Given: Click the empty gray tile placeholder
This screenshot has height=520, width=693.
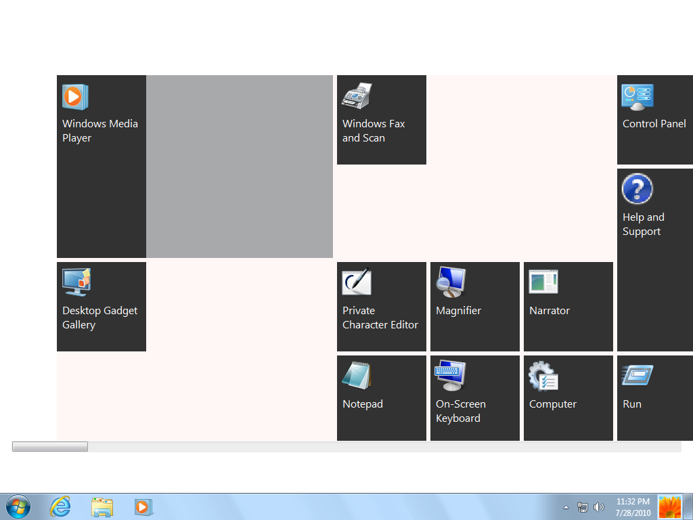Looking at the screenshot, I should pos(240,166).
